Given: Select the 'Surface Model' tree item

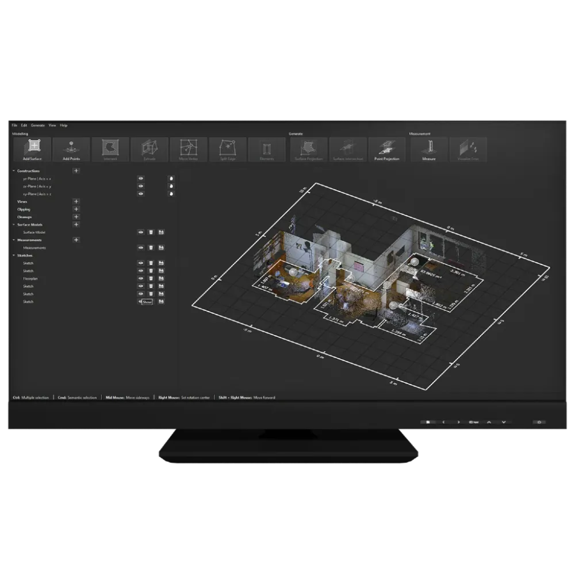Looking at the screenshot, I should [34, 232].
